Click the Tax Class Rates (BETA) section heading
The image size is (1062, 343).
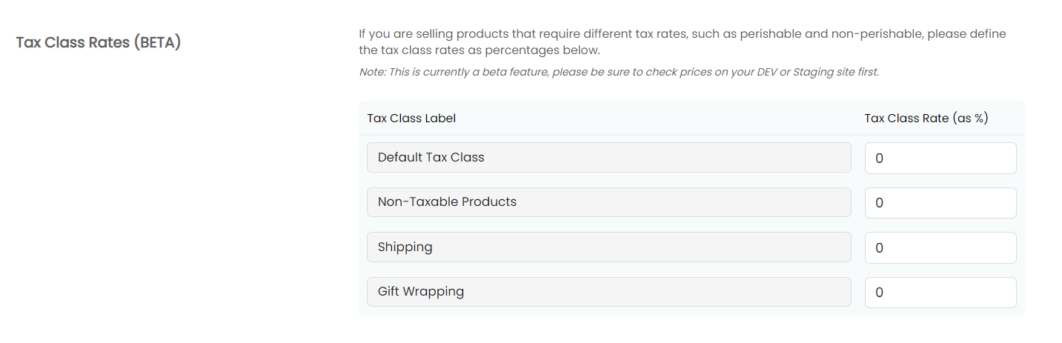[99, 42]
